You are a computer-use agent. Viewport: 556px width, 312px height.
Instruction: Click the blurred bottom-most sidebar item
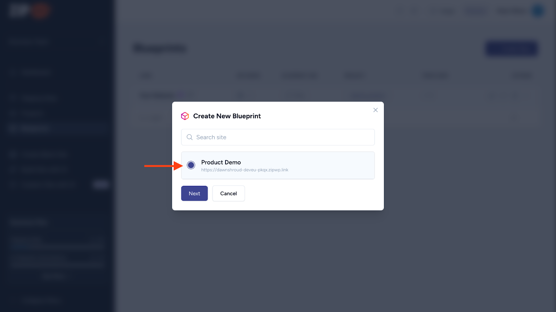click(x=42, y=300)
